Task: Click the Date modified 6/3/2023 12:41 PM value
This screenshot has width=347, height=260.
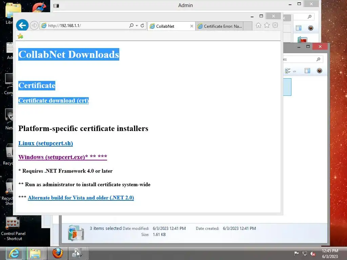Action: tap(169, 229)
